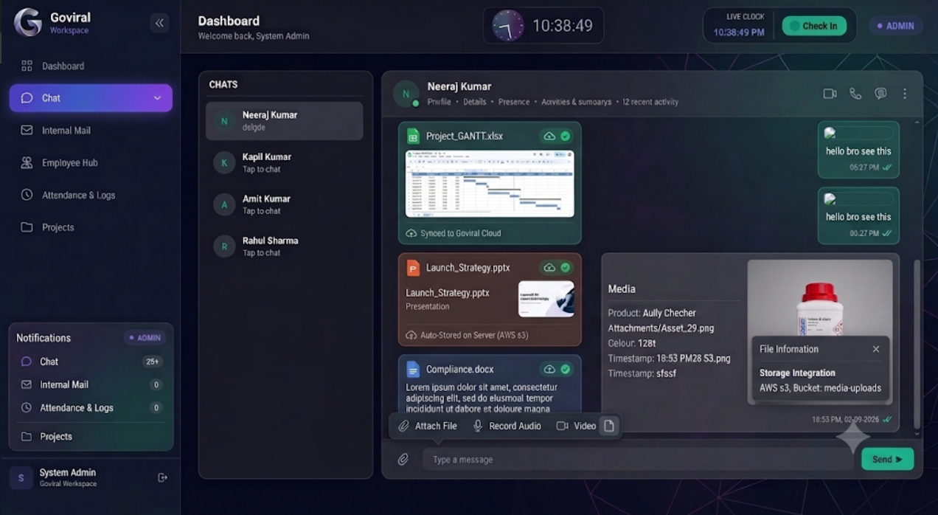
Task: Collapse the sidebar with the double chevron
Action: (159, 23)
